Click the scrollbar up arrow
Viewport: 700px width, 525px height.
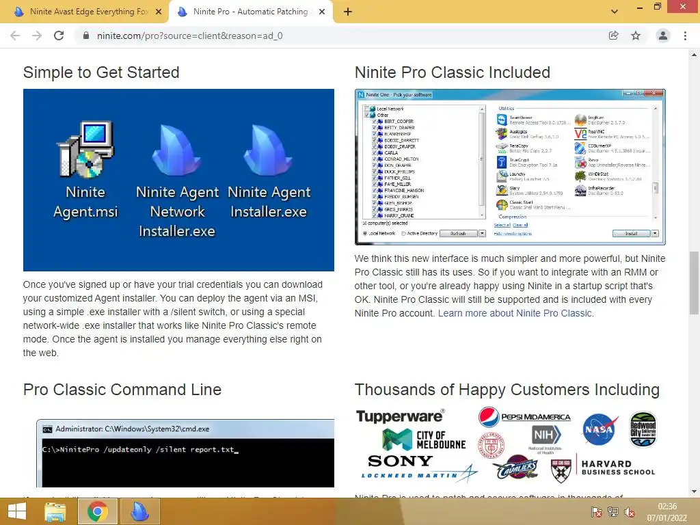coord(694,55)
